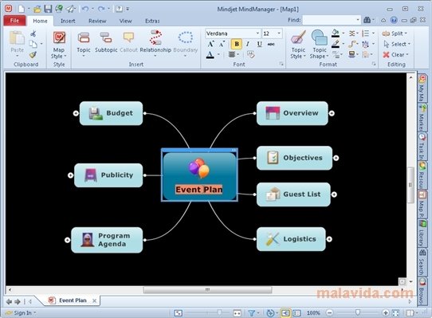Open Topic Style brush icon

298,37
